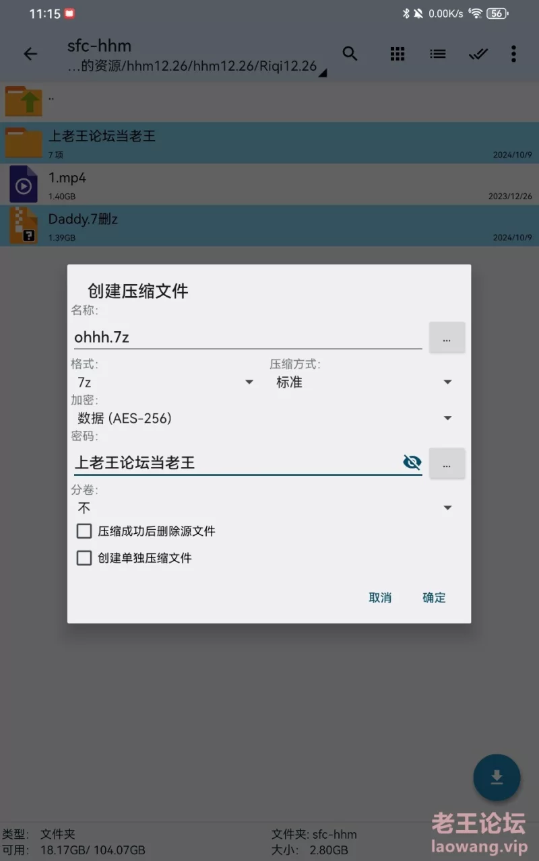539x861 pixels.
Task: Select the Daddy.7删z file name
Action: [x=84, y=219]
